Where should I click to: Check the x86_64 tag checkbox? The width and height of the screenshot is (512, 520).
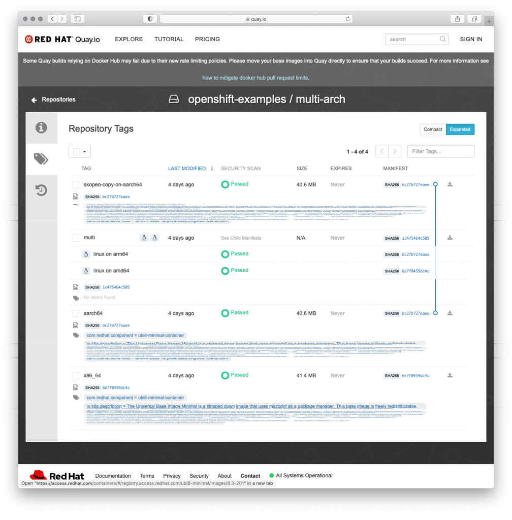(76, 376)
